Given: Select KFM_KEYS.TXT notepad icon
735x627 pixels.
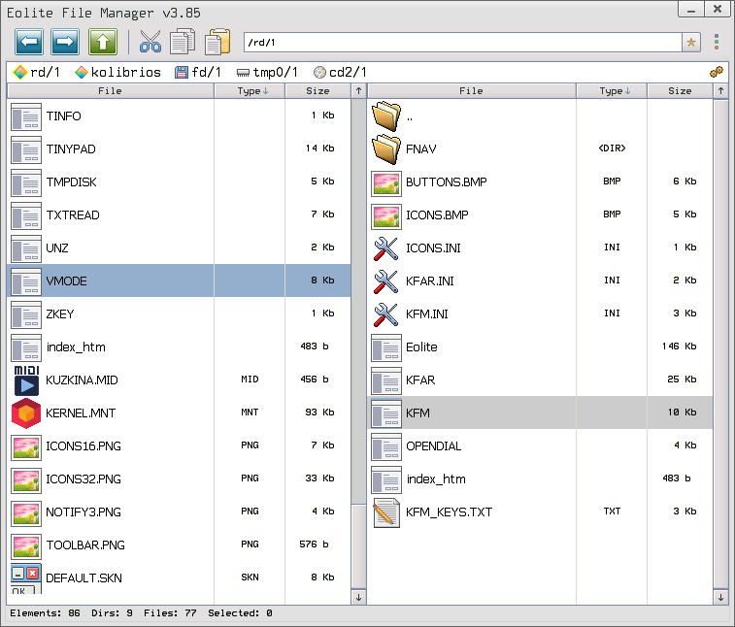Looking at the screenshot, I should pyautogui.click(x=386, y=512).
